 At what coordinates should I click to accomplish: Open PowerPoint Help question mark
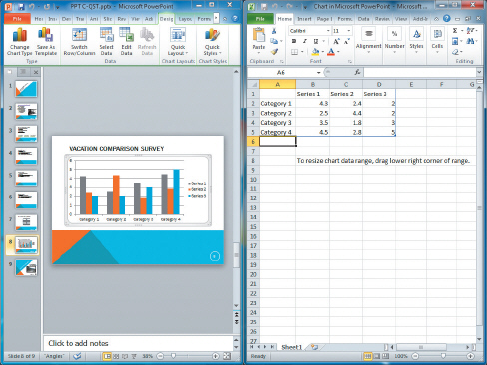(235, 19)
